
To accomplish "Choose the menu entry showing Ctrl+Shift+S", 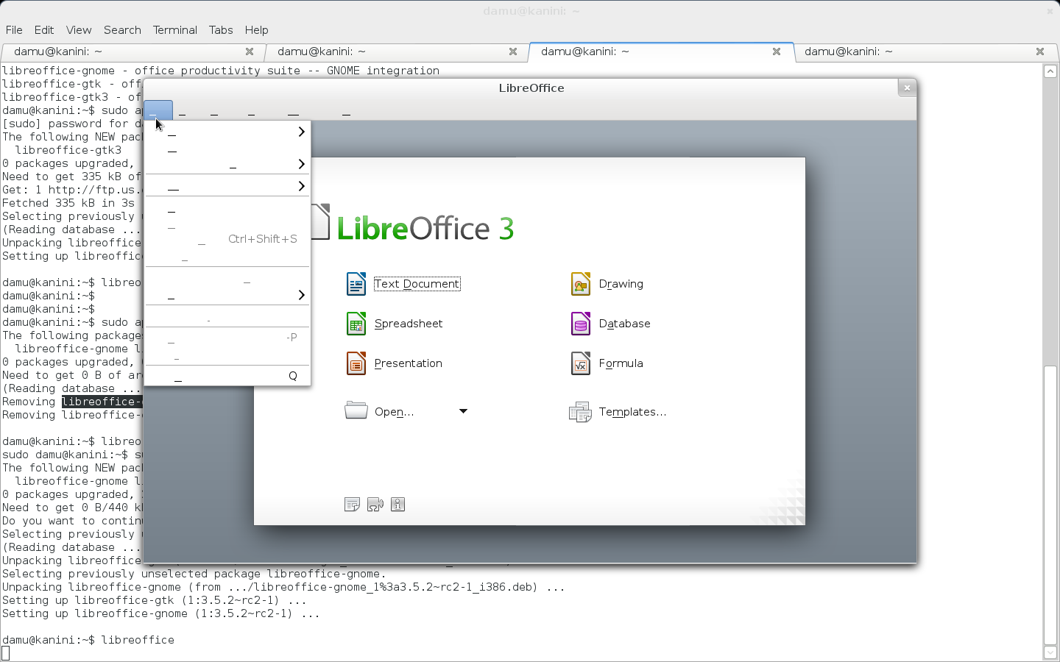I will coord(227,239).
